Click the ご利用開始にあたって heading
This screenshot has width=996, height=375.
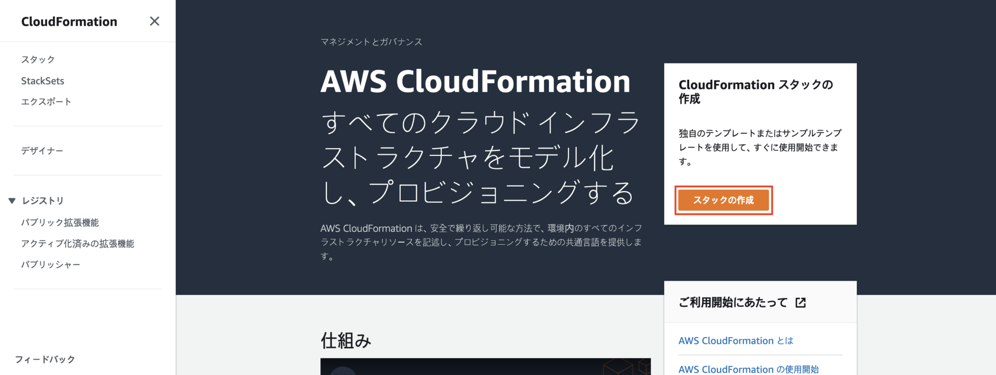732,302
